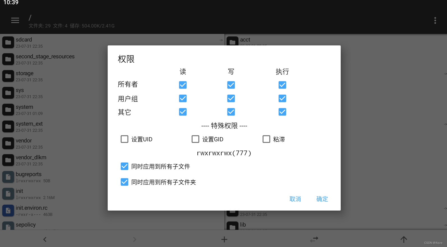Enable the 设置UID checkbox
Image resolution: width=447 pixels, height=247 pixels.
pos(125,139)
